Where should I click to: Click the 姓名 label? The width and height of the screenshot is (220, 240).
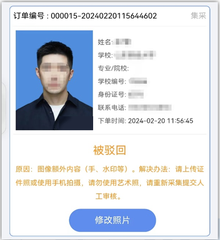tap(104, 42)
